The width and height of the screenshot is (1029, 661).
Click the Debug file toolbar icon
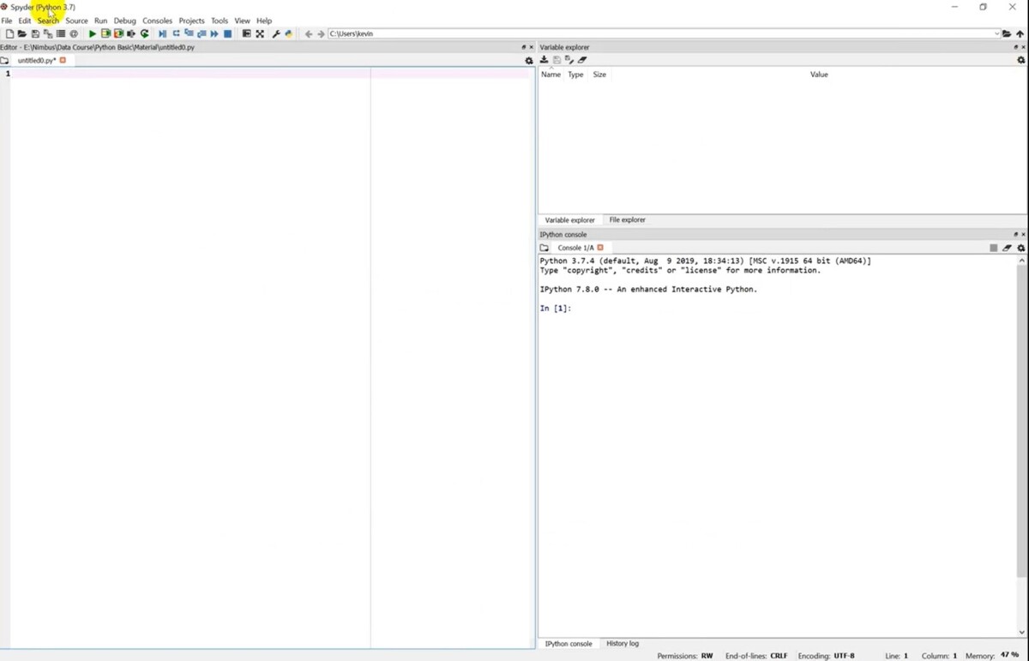162,34
